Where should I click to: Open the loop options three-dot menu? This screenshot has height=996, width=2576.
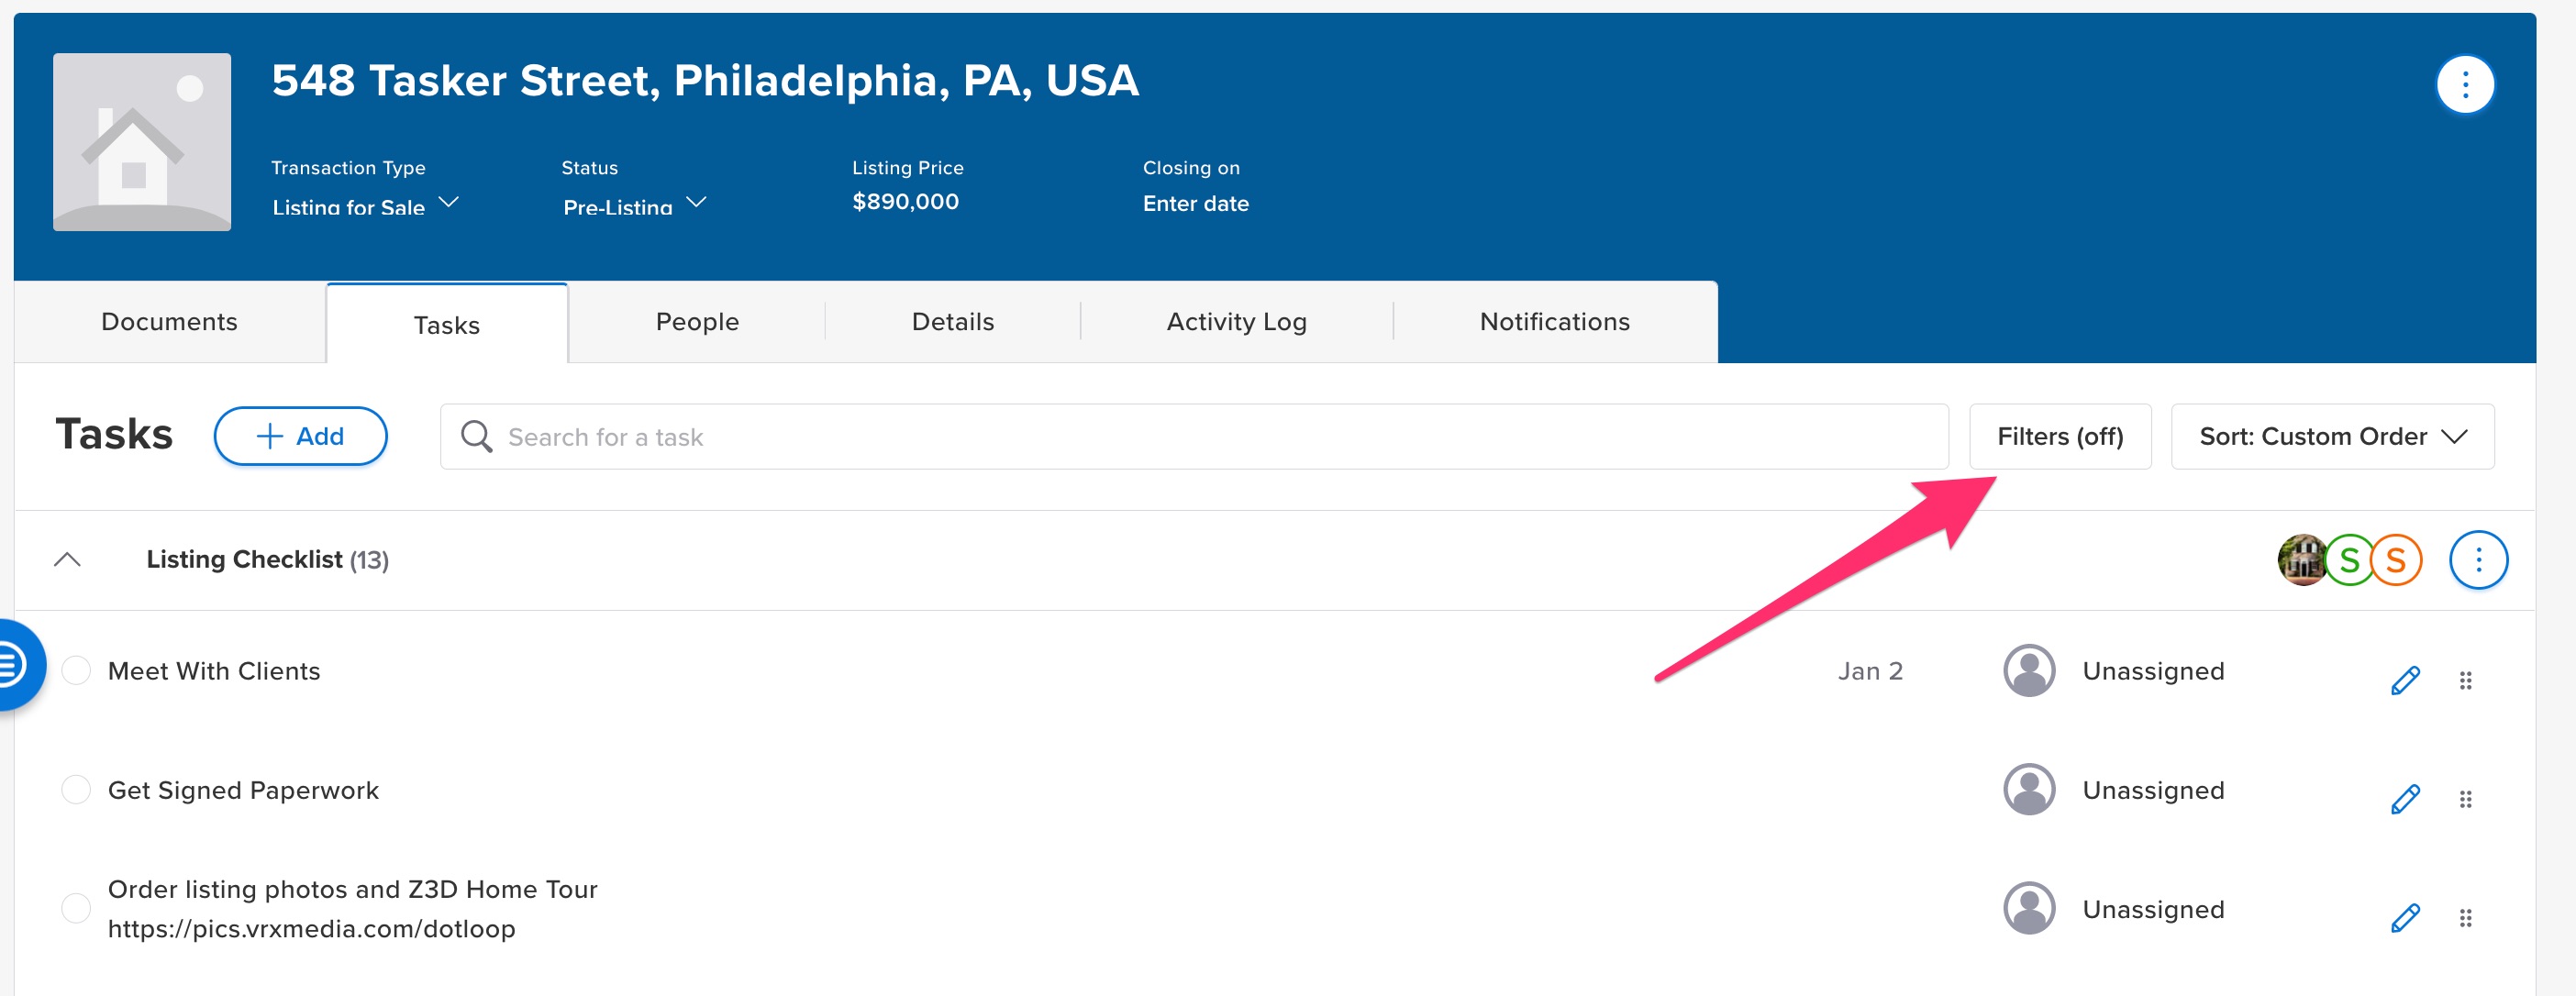click(2464, 85)
